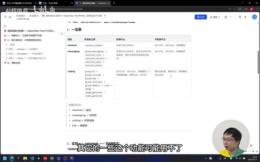Open File Explorer from the taskbar

pyautogui.click(x=25, y=158)
